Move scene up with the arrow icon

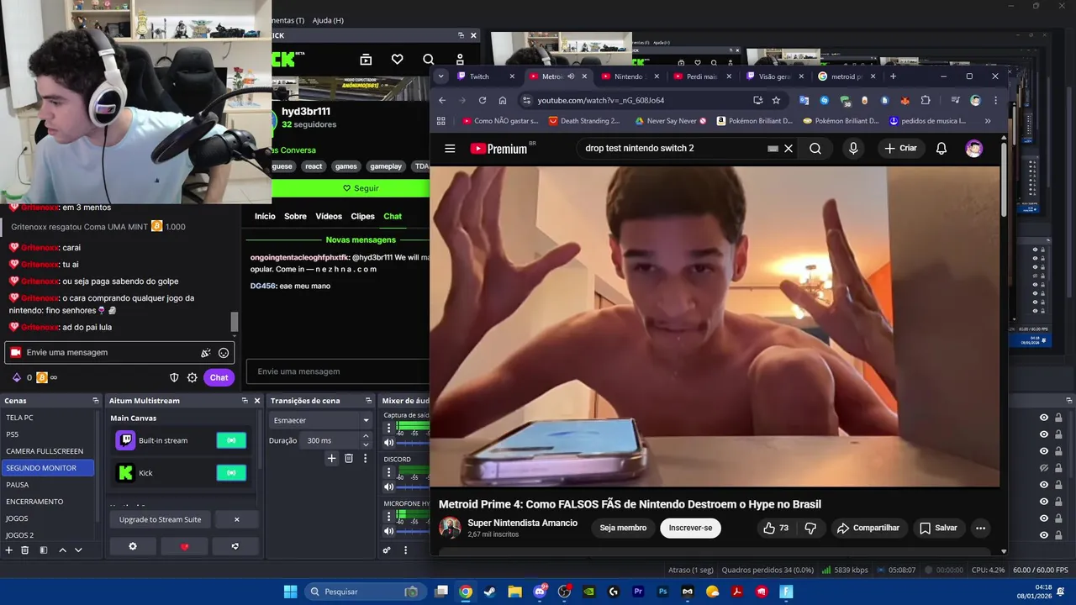tap(62, 550)
